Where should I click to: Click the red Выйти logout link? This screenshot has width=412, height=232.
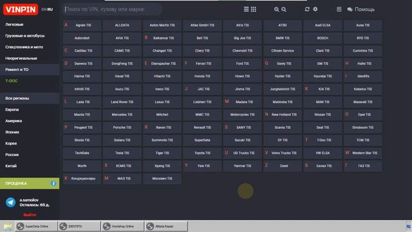[x=30, y=215]
